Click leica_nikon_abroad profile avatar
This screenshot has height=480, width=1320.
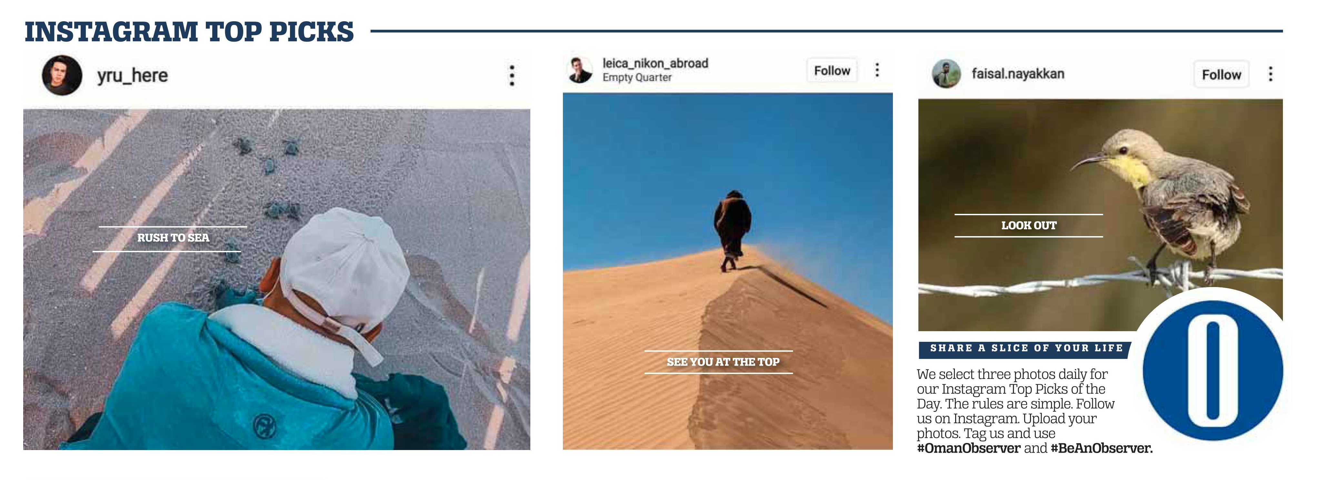[x=580, y=70]
